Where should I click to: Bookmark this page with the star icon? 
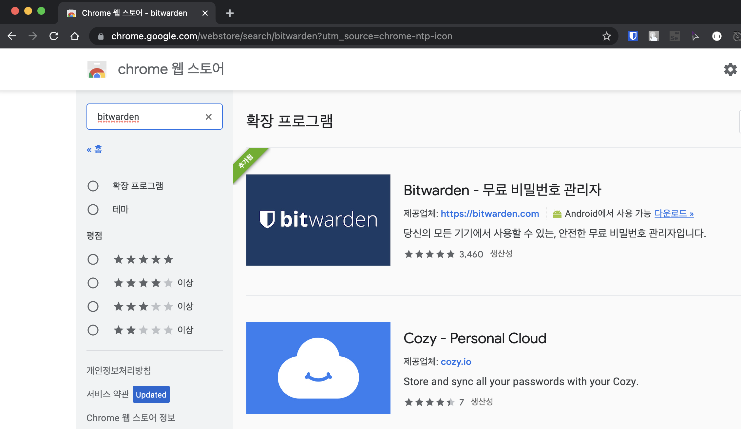(606, 36)
